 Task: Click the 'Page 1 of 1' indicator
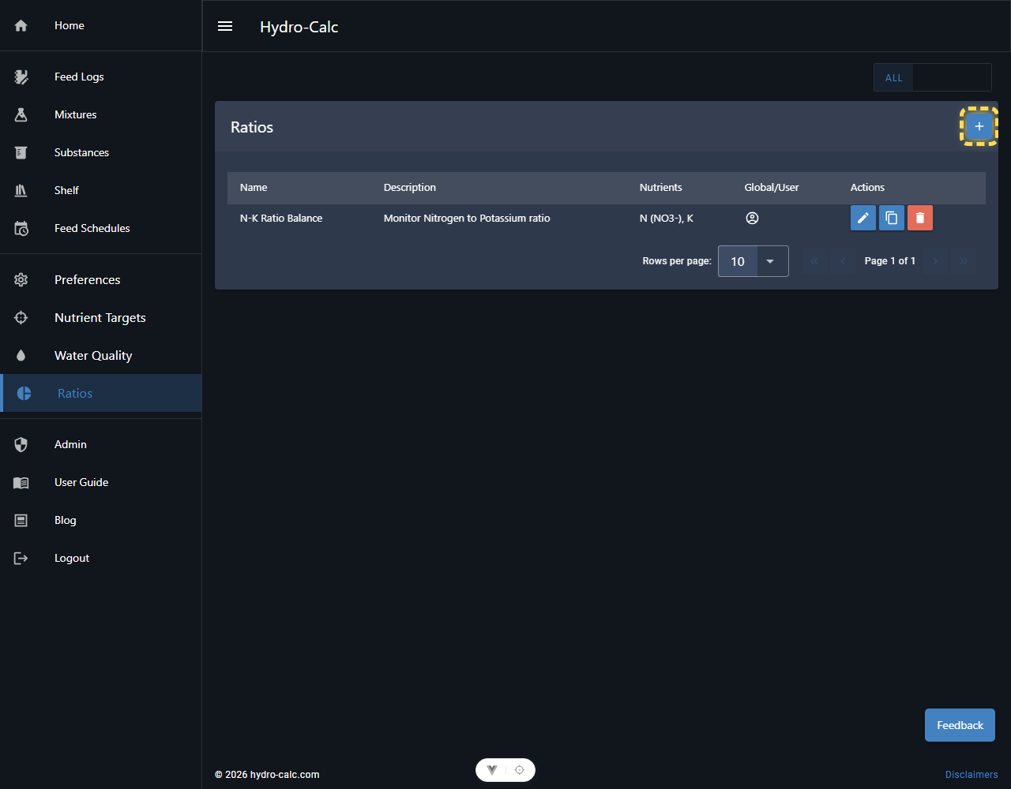[x=890, y=261]
